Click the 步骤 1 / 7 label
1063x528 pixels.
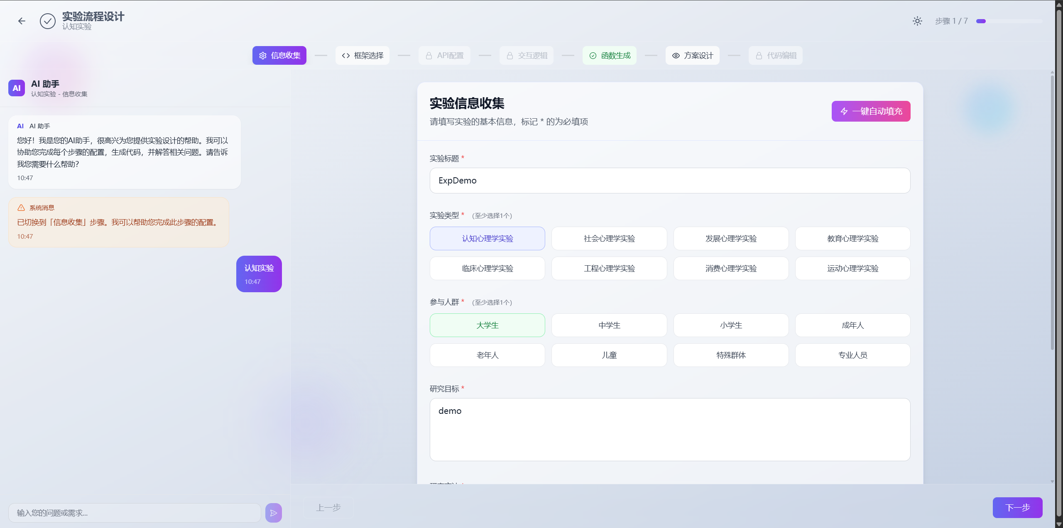(951, 21)
